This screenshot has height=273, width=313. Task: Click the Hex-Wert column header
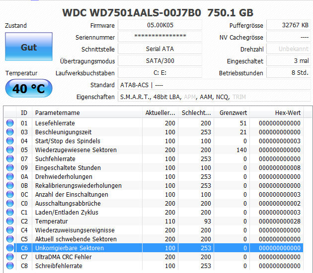pyautogui.click(x=277, y=112)
